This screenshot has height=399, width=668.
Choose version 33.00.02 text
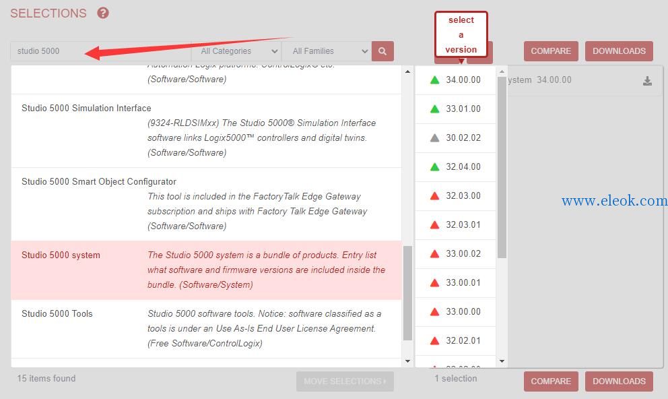463,253
